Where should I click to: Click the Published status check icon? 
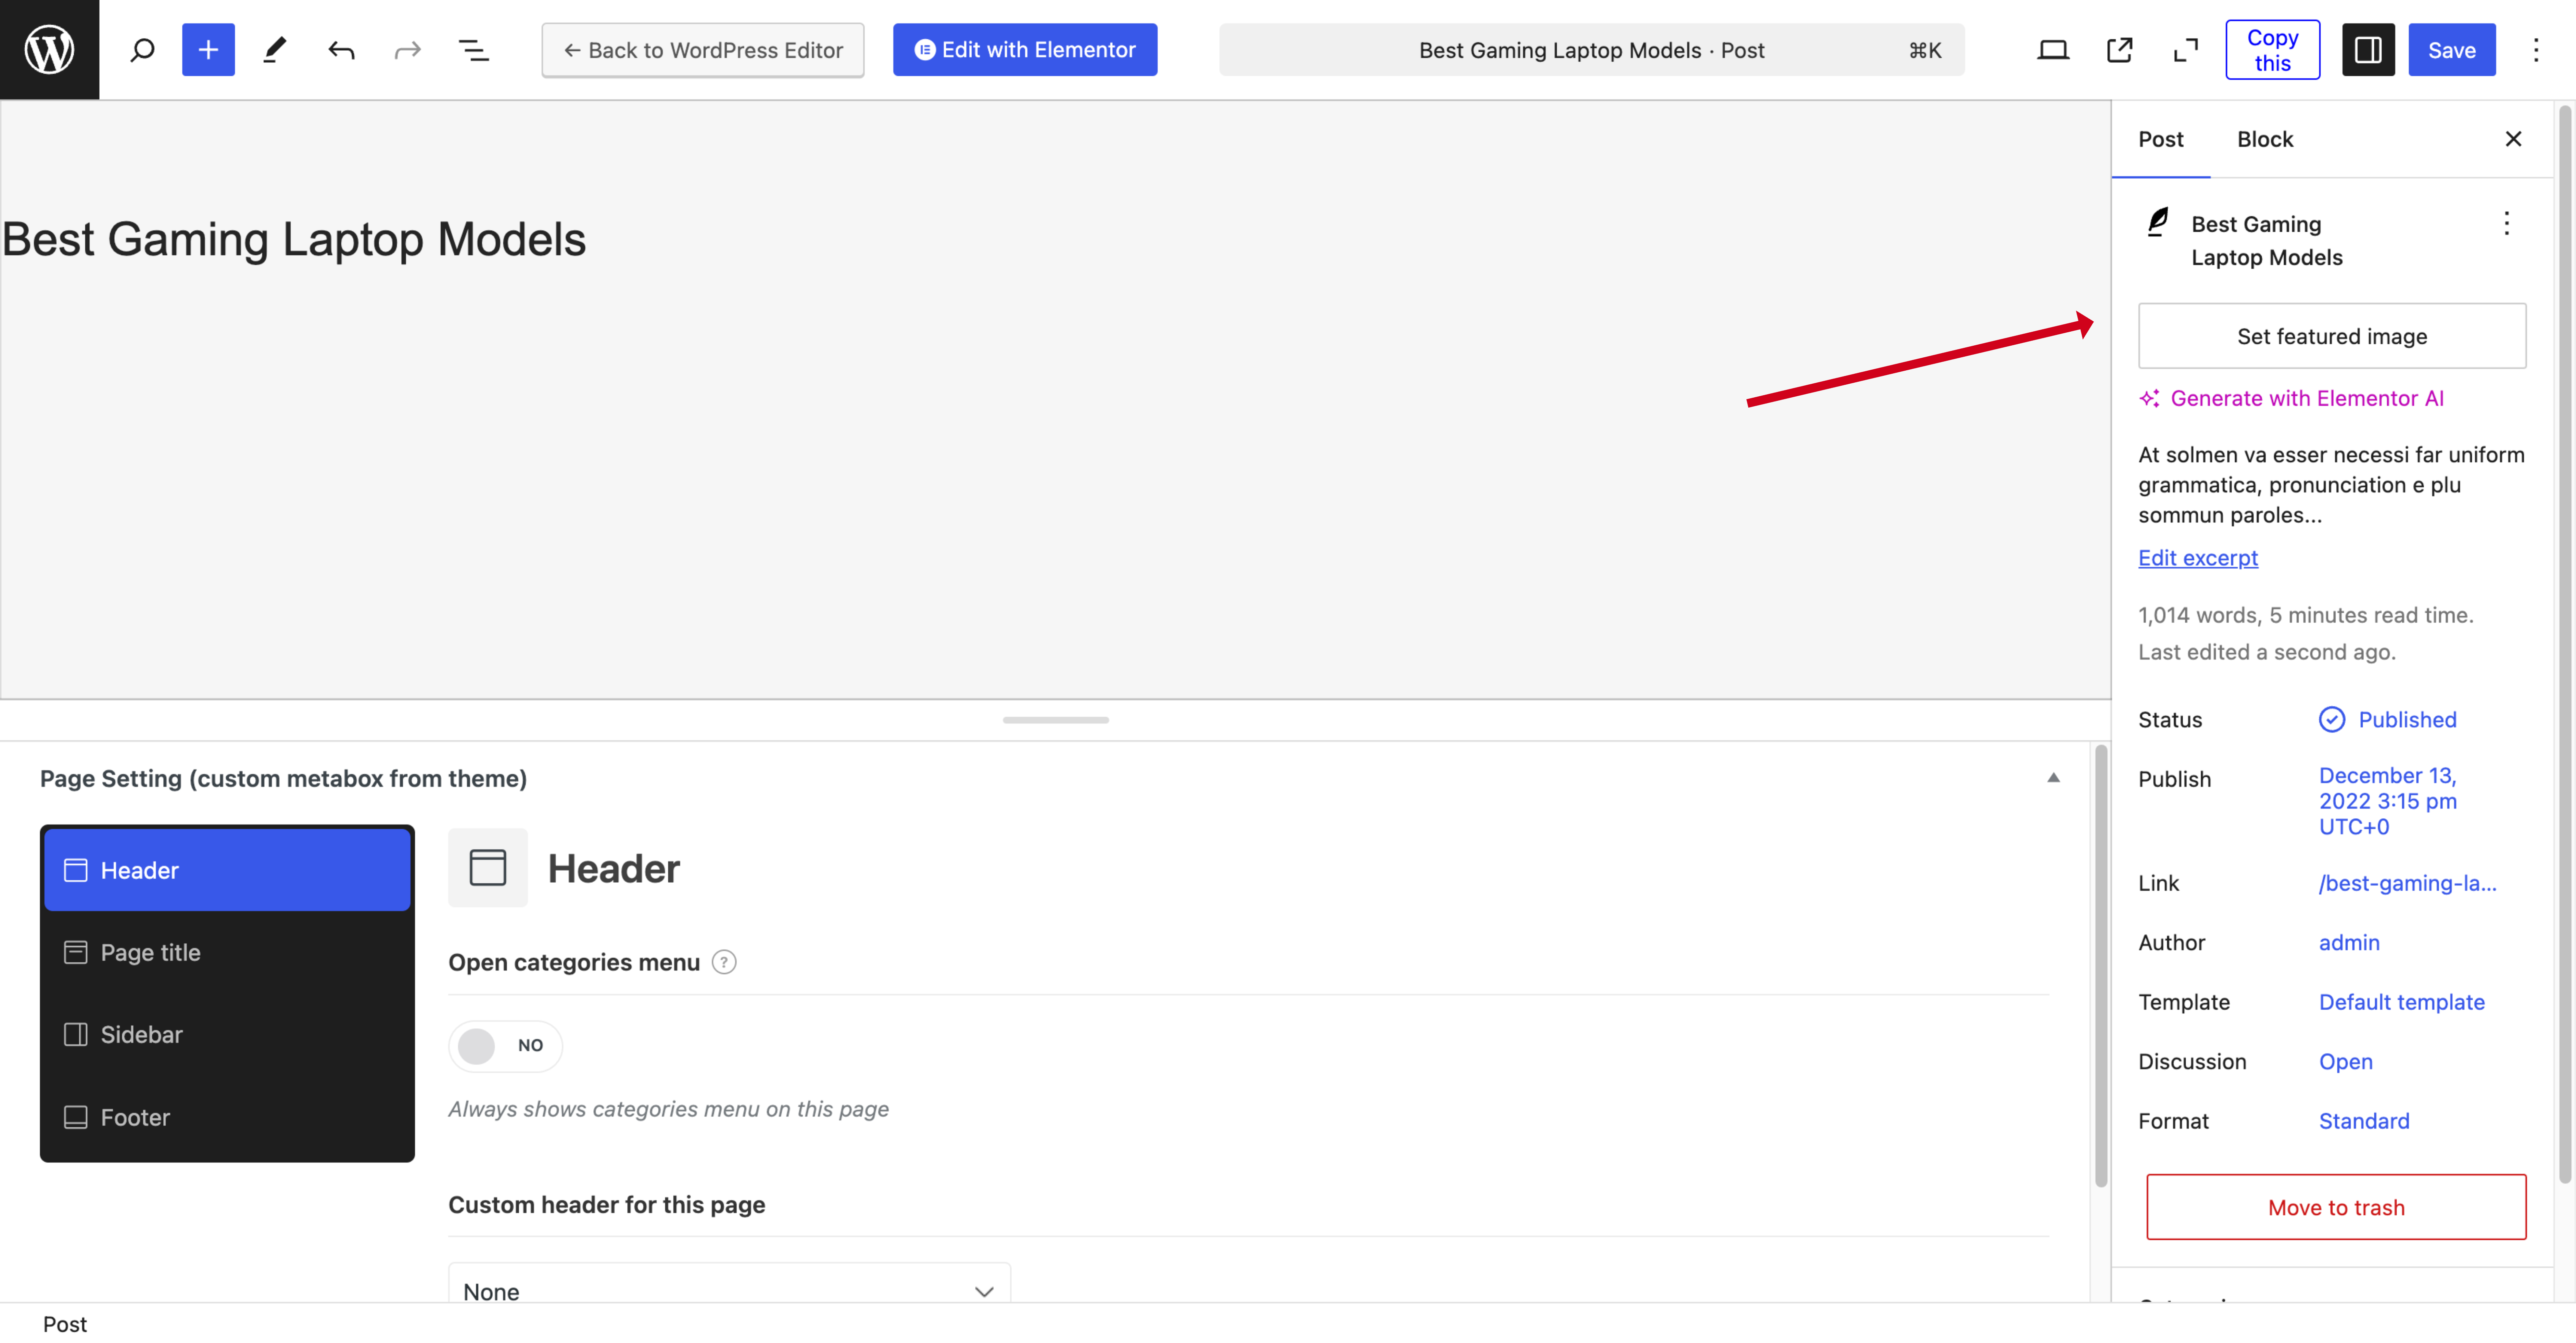[x=2332, y=720]
